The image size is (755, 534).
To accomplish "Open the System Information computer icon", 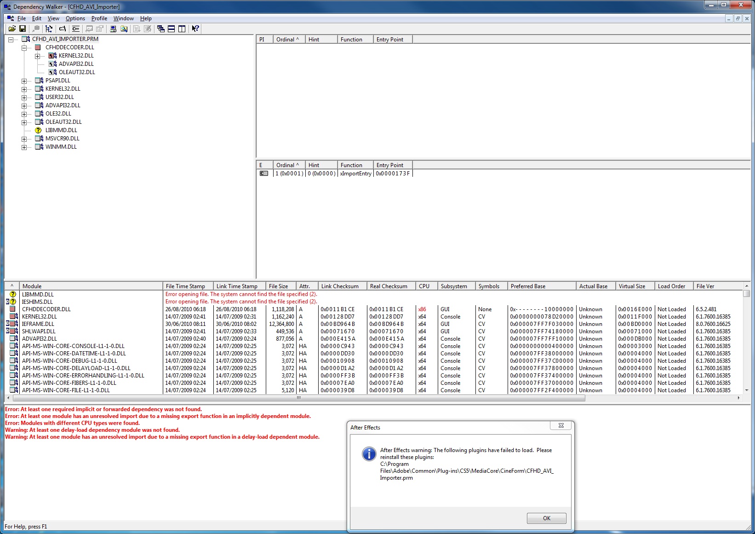I will click(x=113, y=29).
